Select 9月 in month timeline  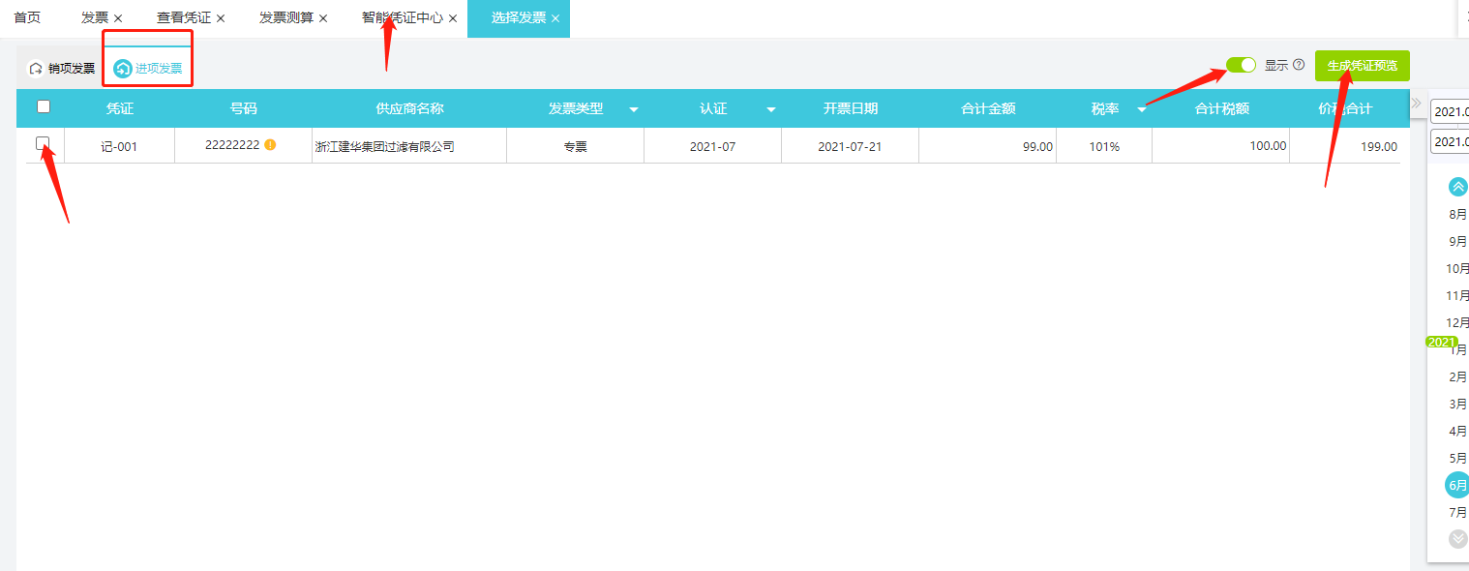(1458, 241)
